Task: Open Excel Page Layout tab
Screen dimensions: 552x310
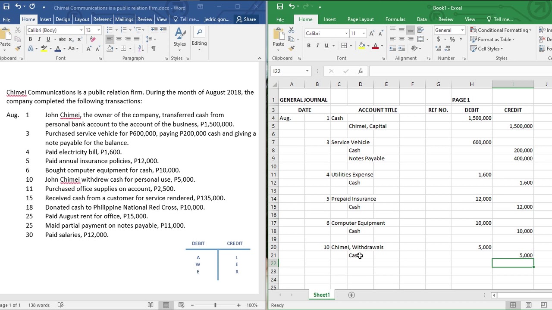Action: (361, 19)
